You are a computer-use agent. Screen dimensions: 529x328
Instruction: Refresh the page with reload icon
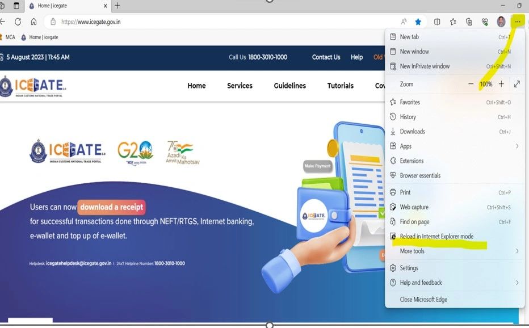pyautogui.click(x=18, y=22)
